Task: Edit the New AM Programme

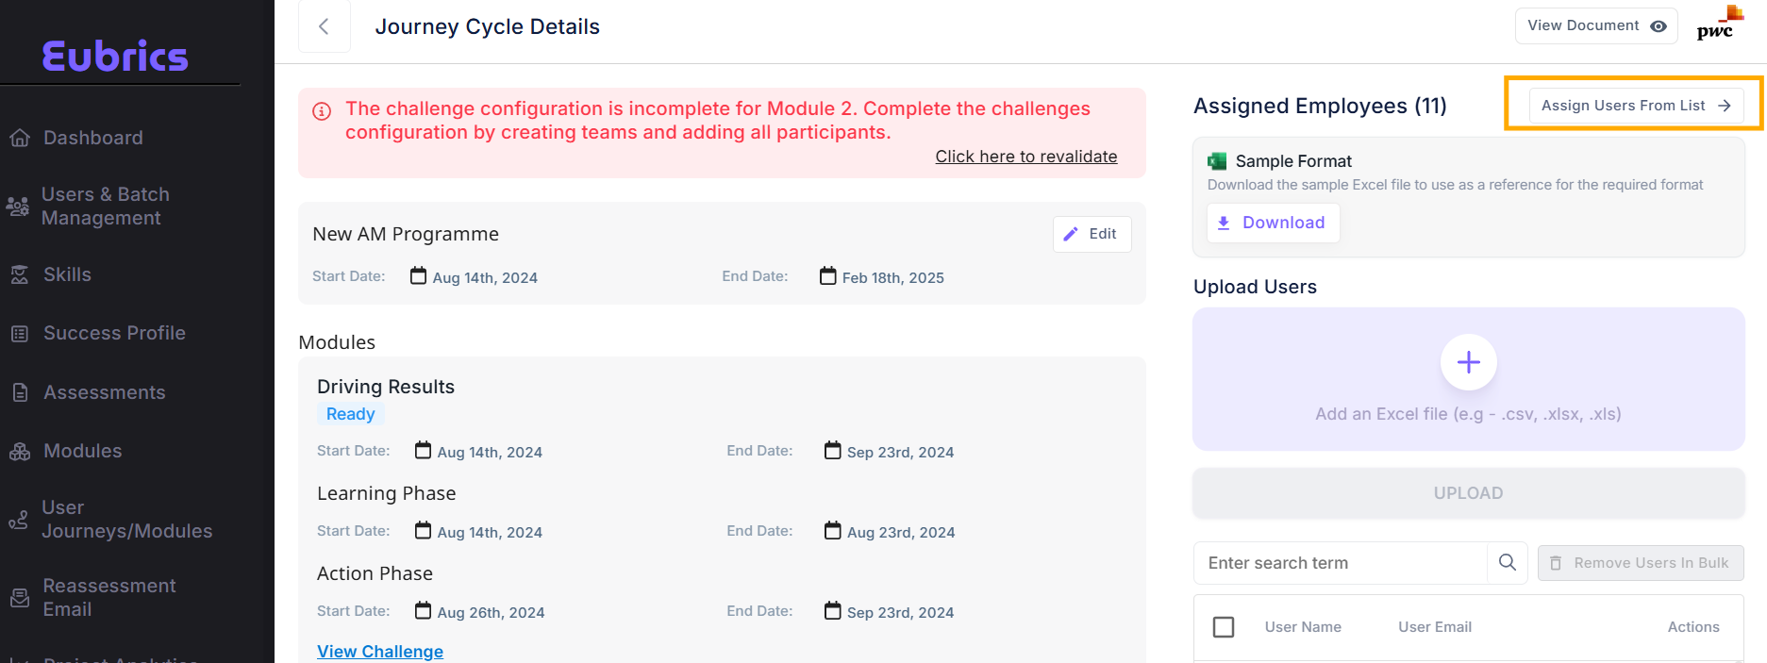Action: tap(1092, 234)
